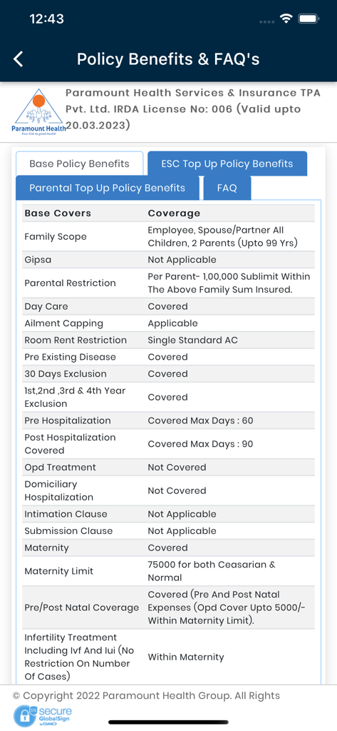The width and height of the screenshot is (337, 731).
Task: Select the Gipsa row label
Action: click(36, 260)
